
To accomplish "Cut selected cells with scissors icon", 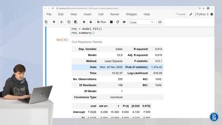I will [x=62, y=22].
